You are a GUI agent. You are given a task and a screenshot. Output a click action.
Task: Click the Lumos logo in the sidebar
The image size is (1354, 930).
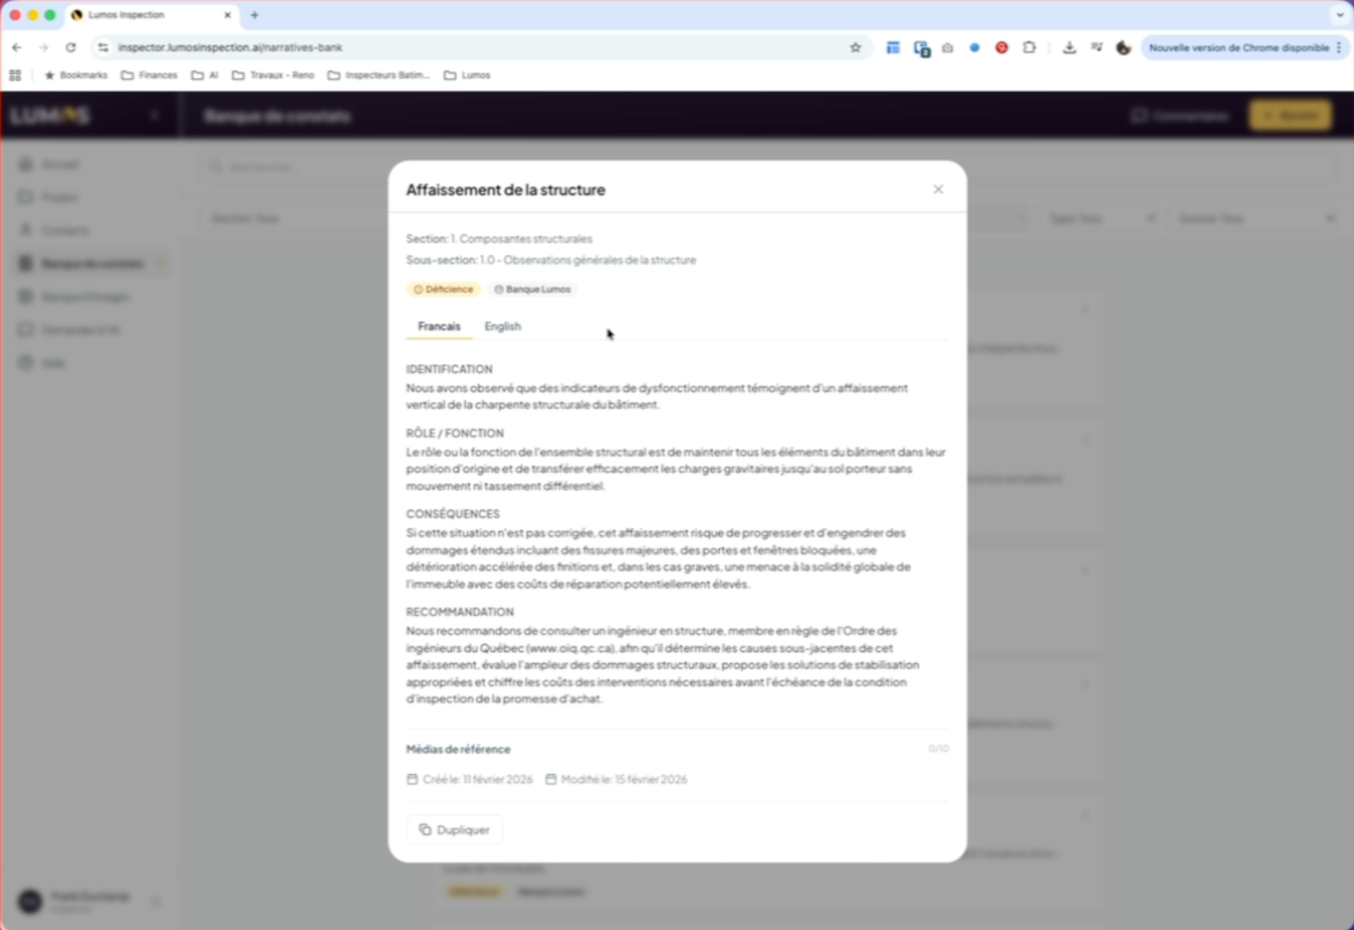pyautogui.click(x=50, y=115)
